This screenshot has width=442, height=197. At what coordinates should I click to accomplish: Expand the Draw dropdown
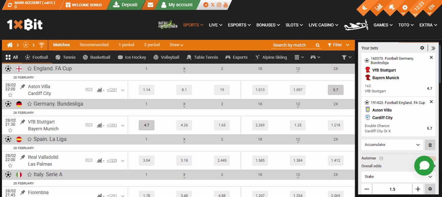(x=176, y=45)
